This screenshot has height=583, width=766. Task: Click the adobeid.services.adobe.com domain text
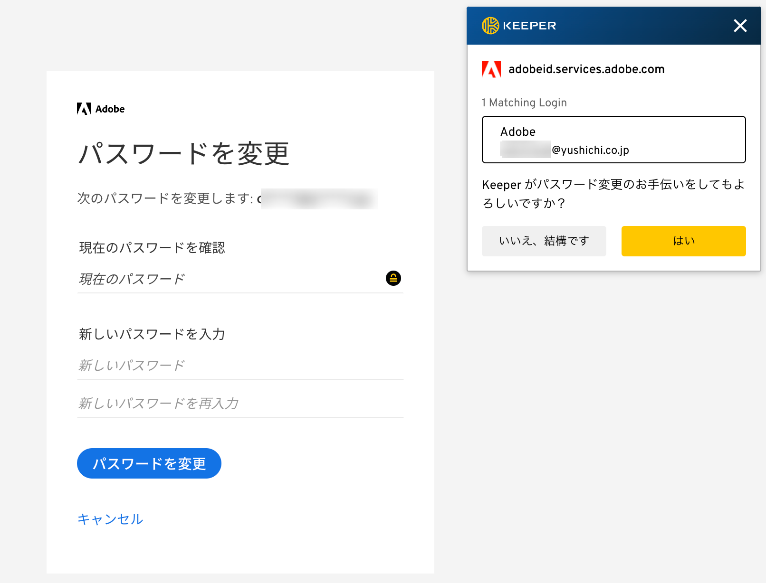click(x=586, y=69)
